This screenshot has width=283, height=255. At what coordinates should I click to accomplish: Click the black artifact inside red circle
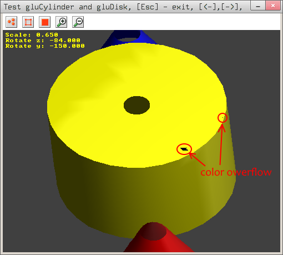pyautogui.click(x=184, y=149)
